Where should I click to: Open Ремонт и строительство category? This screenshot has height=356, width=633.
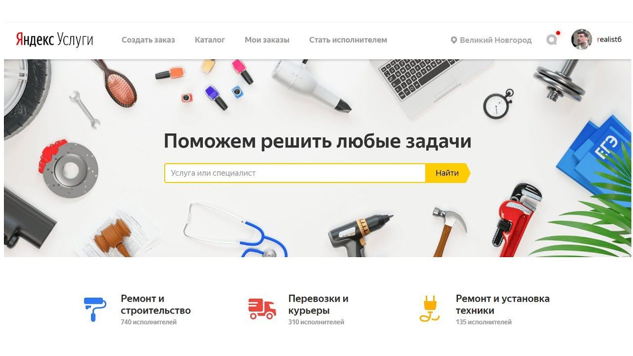[x=156, y=305]
